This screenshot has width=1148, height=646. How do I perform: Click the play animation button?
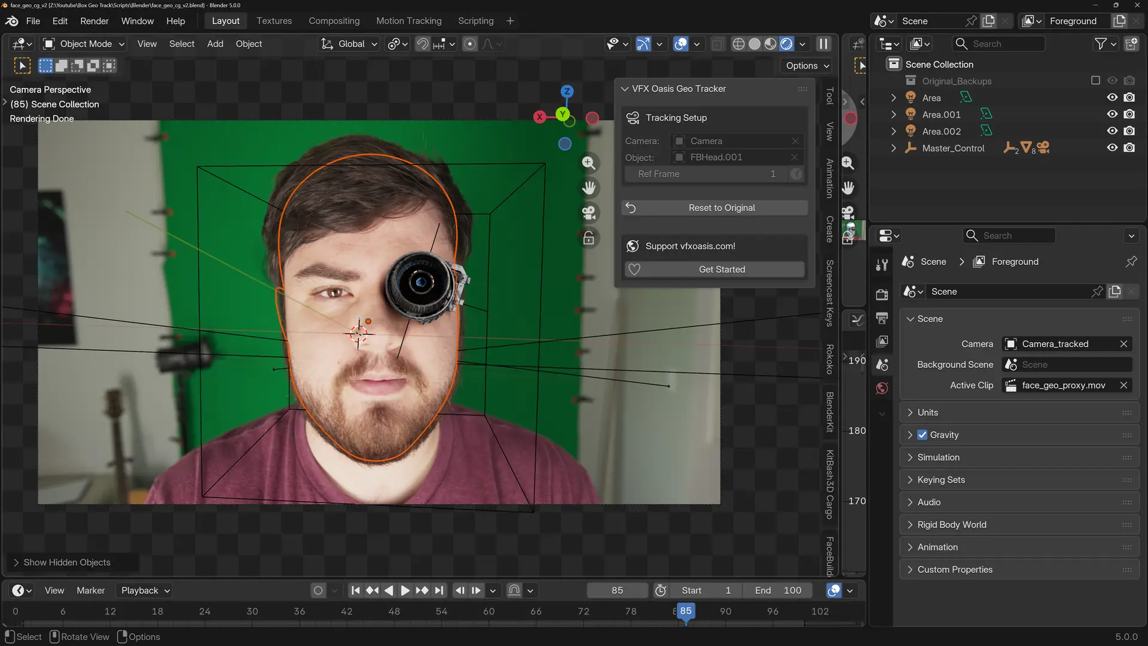pyautogui.click(x=405, y=590)
